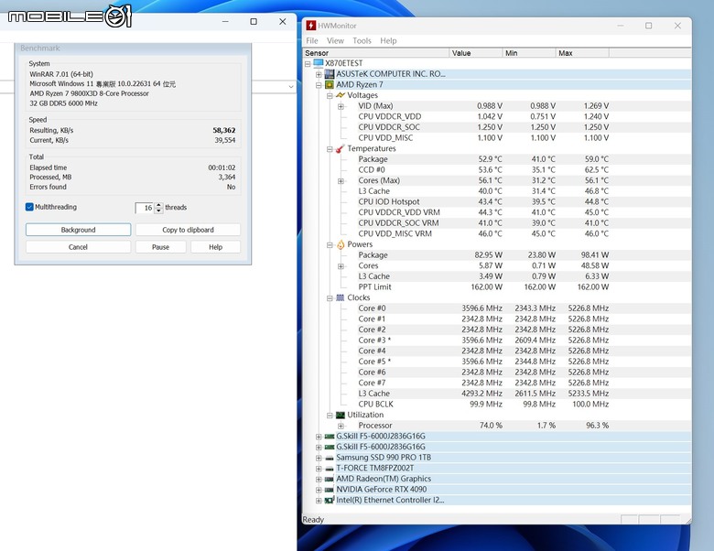Collapse the Voltages section
The image size is (714, 551).
point(330,95)
